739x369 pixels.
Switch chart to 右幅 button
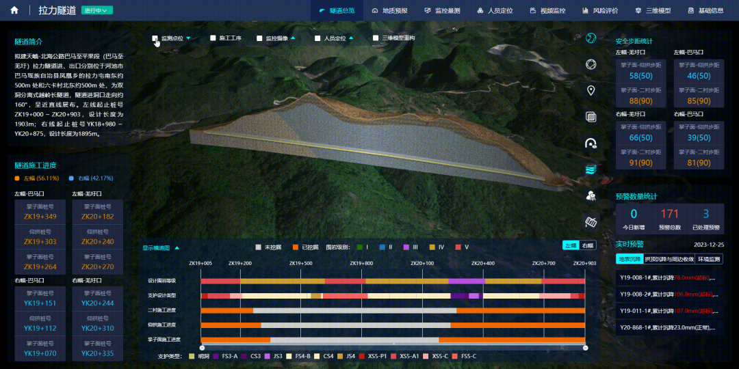(588, 245)
